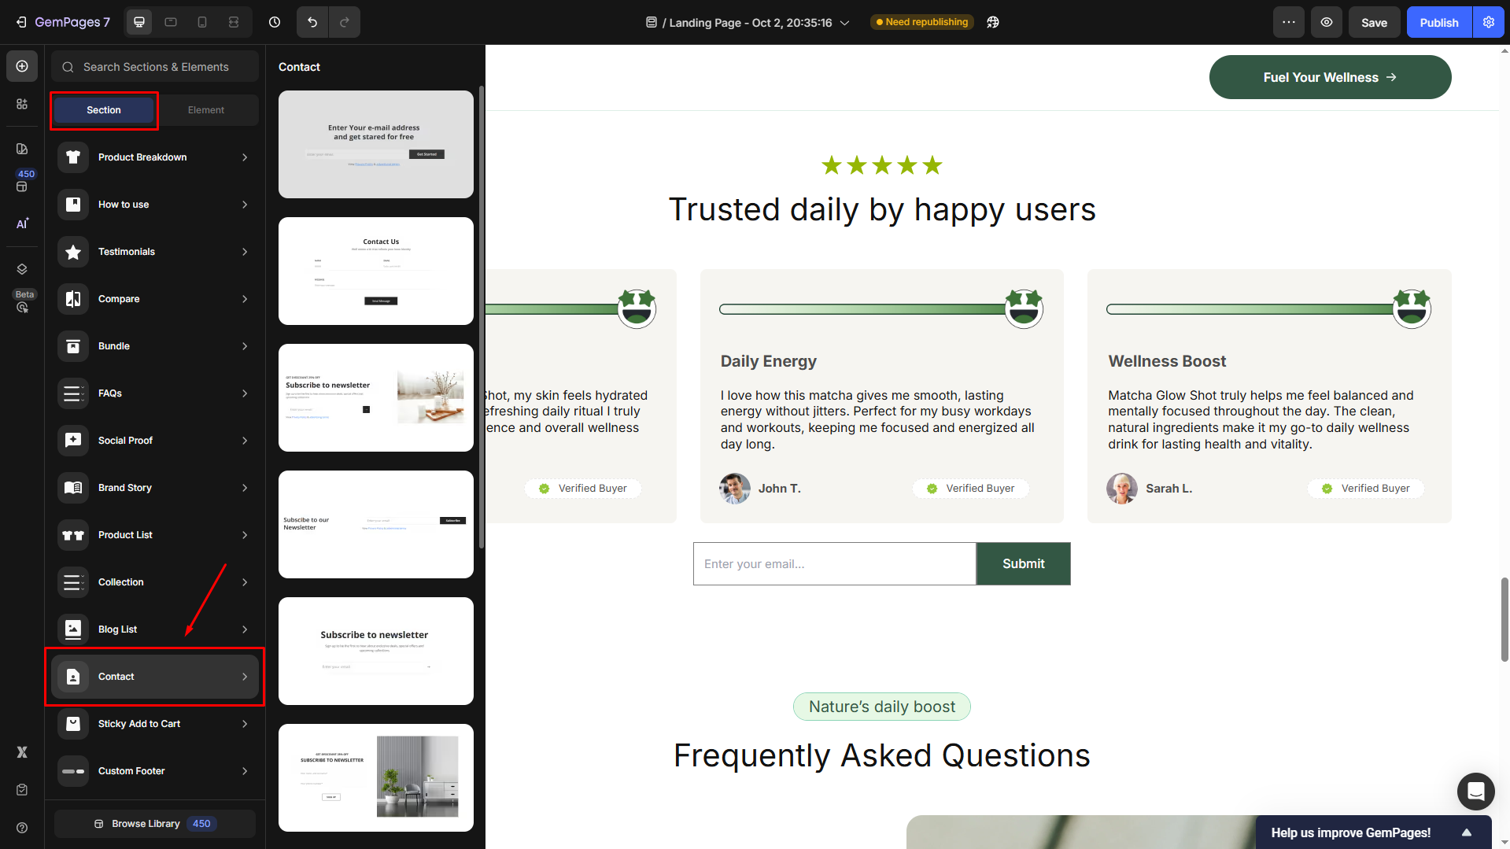
Task: Expand the 'Help us improve GemPages!' panel
Action: [x=1373, y=832]
